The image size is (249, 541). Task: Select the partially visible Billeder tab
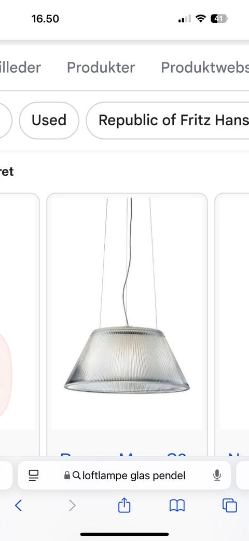(20, 68)
